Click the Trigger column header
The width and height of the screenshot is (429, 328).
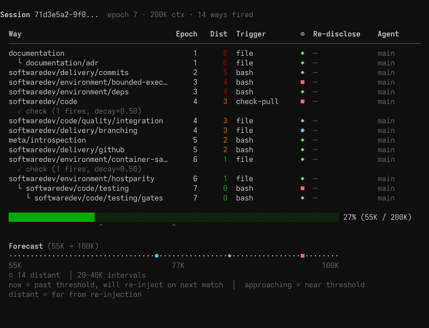(x=251, y=34)
